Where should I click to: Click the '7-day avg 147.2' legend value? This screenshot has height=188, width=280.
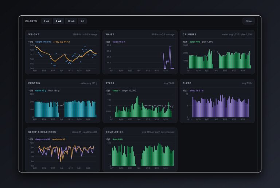point(61,42)
